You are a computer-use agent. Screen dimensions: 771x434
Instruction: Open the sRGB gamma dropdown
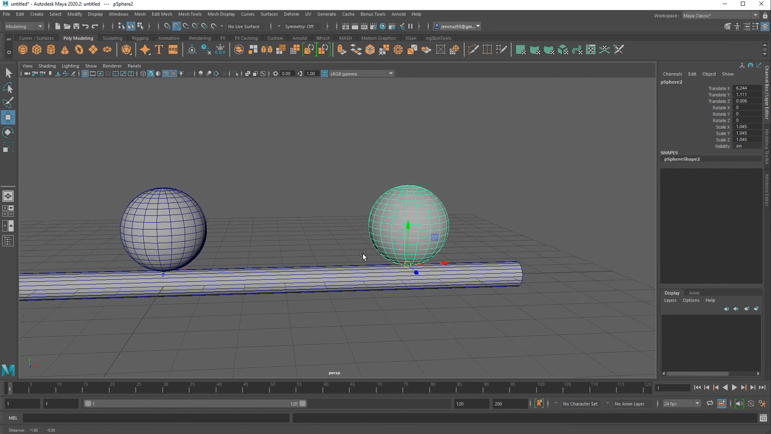pos(391,74)
